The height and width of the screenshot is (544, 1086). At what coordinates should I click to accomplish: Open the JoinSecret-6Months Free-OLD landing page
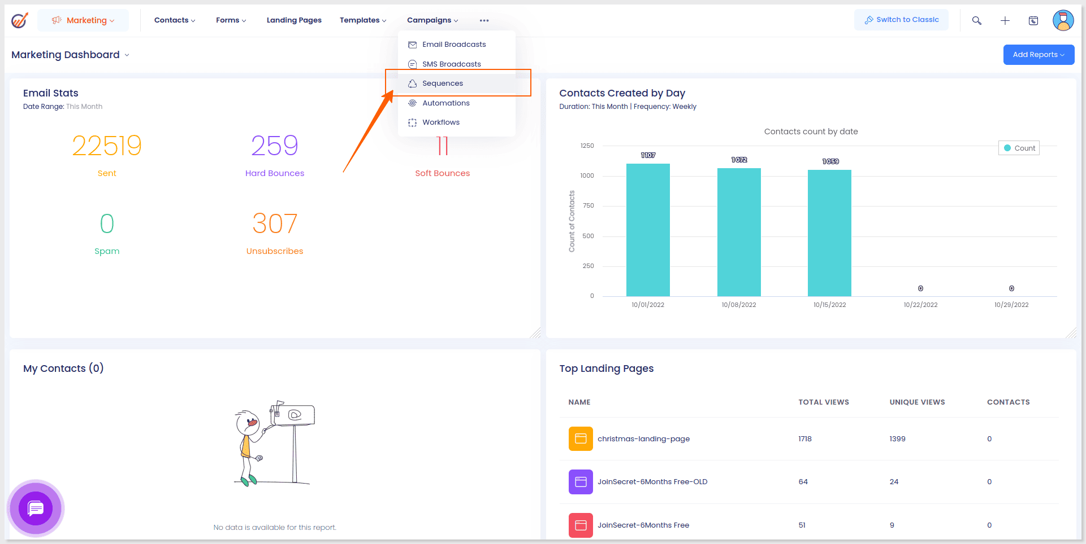(652, 482)
